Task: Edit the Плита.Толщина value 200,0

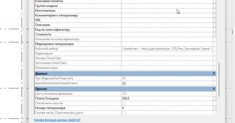Action: pos(167,99)
